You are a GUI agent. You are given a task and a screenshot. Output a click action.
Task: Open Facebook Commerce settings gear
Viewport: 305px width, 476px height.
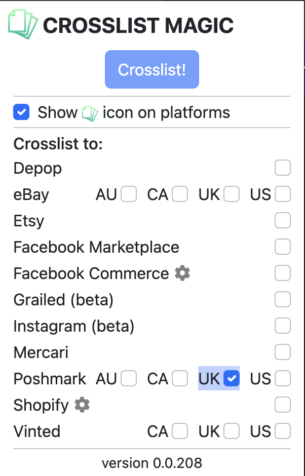coord(182,273)
